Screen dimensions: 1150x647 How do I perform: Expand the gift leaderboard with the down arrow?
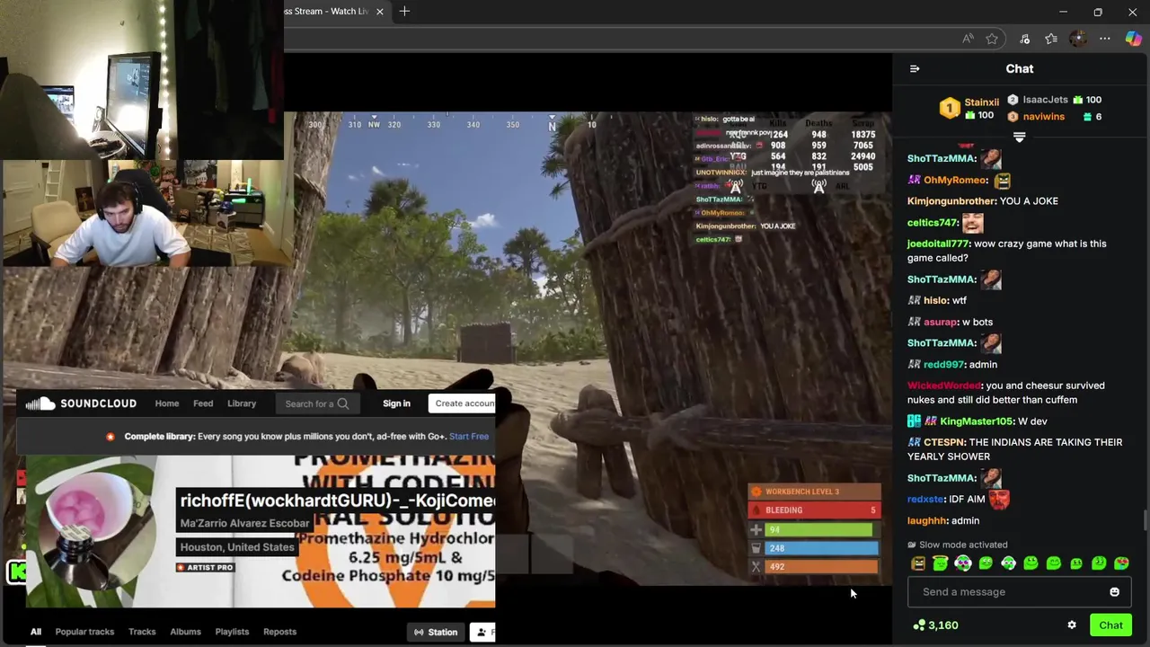(1019, 137)
